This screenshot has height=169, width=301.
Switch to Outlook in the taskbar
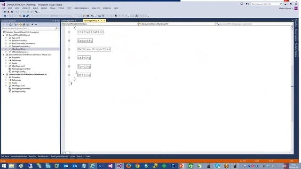[x=66, y=166]
